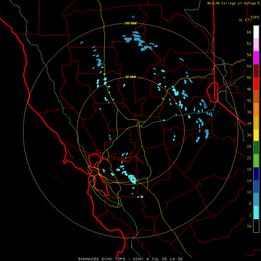Select the dark green legend swatch
This screenshot has height=261, width=261.
coord(256,148)
